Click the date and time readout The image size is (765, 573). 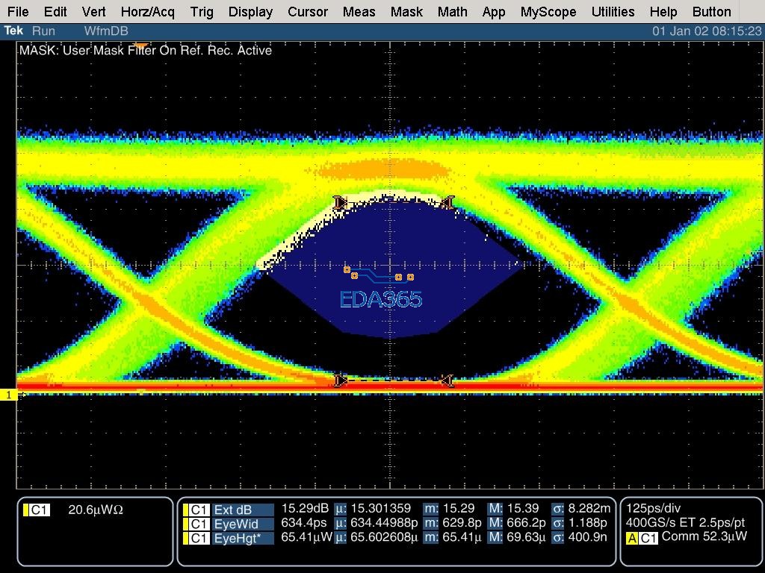click(x=707, y=31)
